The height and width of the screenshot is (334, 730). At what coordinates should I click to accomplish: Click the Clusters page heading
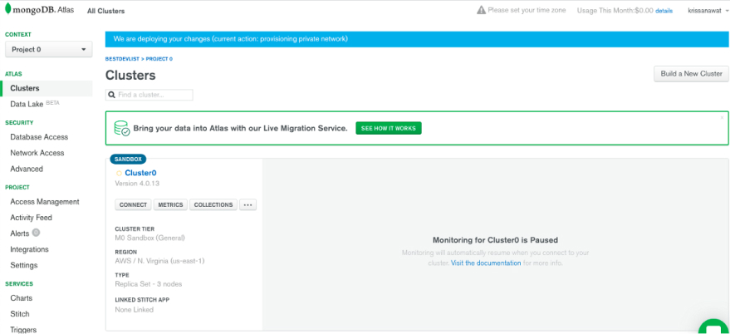(130, 75)
